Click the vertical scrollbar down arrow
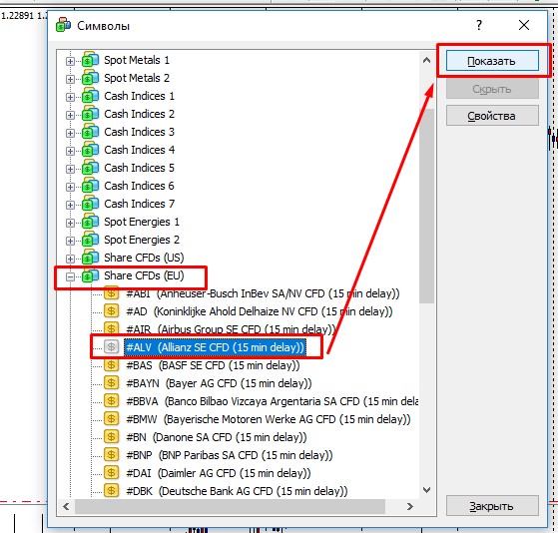The width and height of the screenshot is (558, 533). [426, 490]
